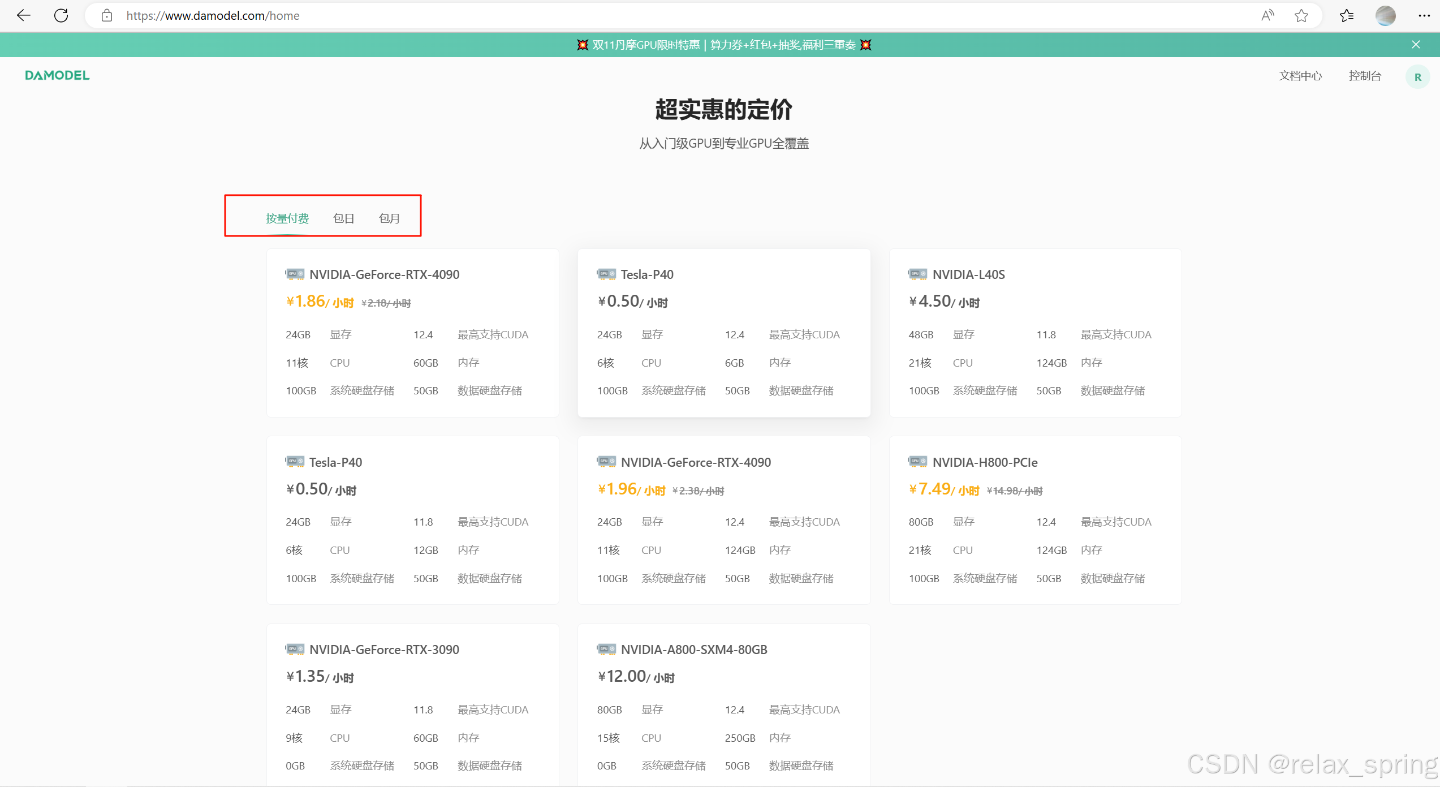Image resolution: width=1440 pixels, height=787 pixels.
Task: View site information via the lock icon
Action: point(107,15)
